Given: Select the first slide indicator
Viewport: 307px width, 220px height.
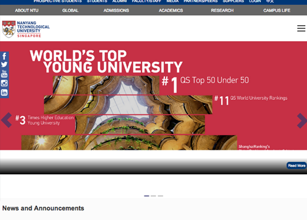Looking at the screenshot, I should point(147,196).
